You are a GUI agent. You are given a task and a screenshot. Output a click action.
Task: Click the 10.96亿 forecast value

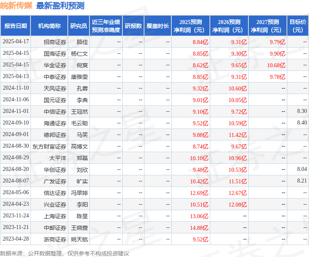tap(238, 158)
